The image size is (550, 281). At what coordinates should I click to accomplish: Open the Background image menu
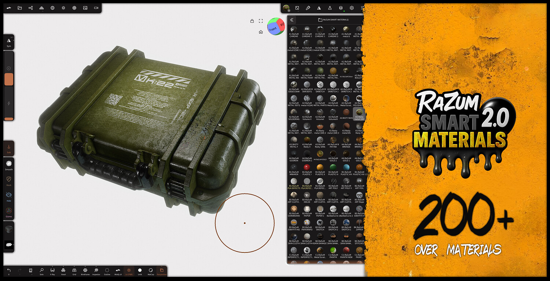(x=85, y=8)
